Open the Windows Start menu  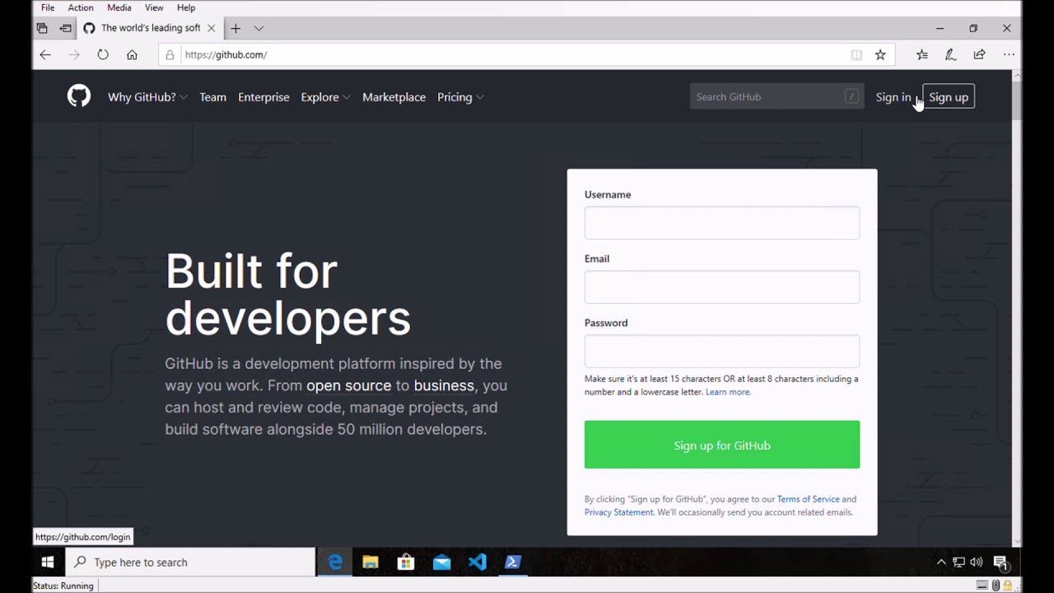[x=48, y=562]
